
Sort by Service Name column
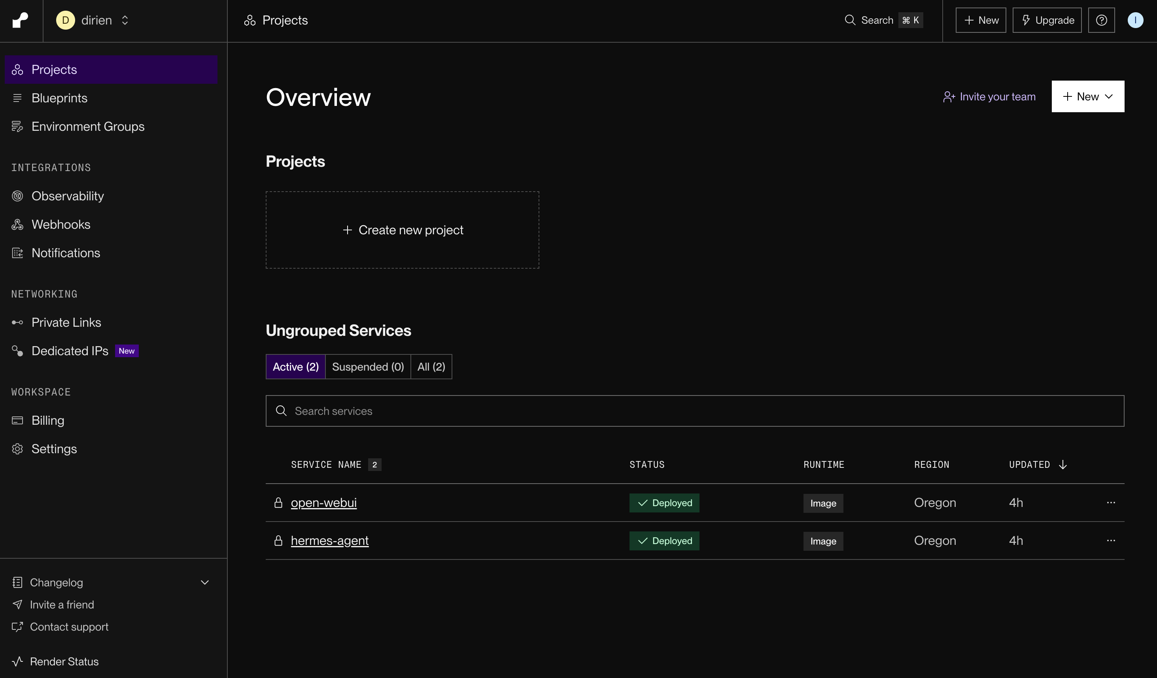(x=326, y=465)
